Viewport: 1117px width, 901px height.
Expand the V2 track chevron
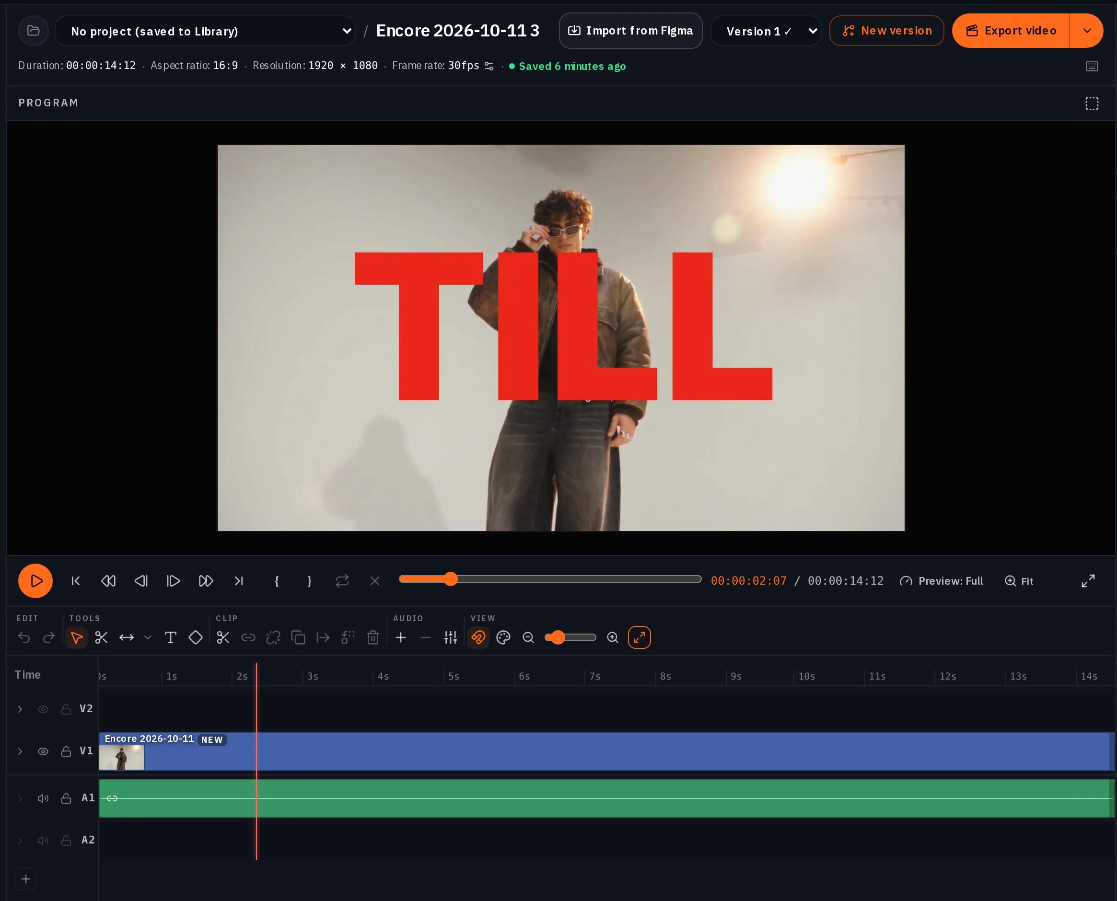[20, 709]
